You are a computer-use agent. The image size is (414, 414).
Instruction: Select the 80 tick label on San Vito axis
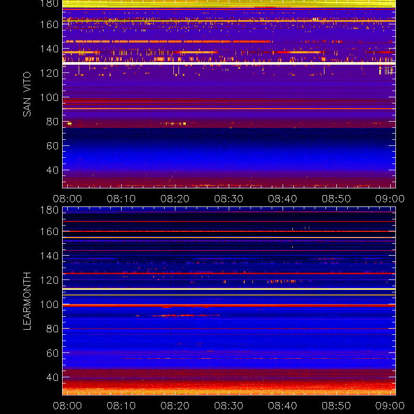coord(52,122)
